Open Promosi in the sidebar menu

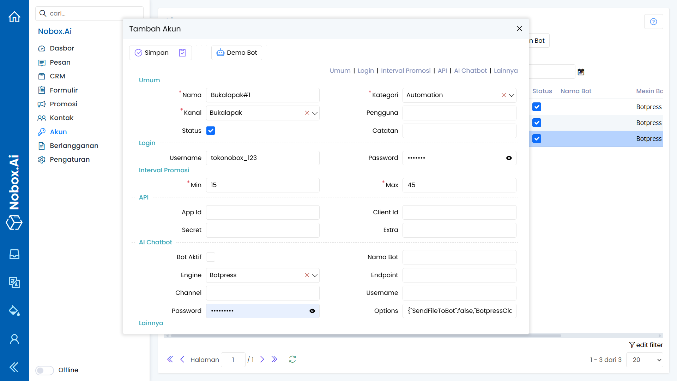(64, 104)
